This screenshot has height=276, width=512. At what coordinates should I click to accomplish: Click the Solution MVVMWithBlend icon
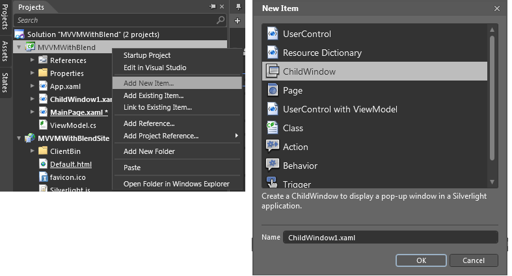(20, 34)
